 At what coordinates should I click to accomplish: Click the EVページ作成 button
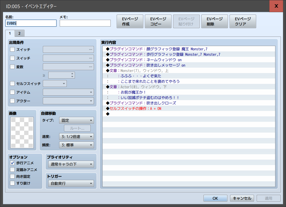(x=130, y=21)
